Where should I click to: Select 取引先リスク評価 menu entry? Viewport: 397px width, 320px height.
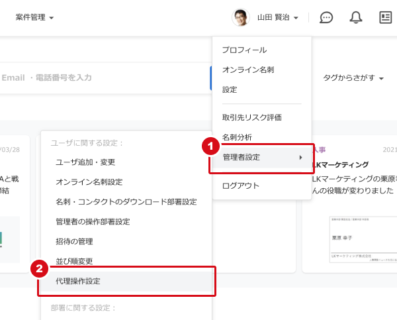[252, 117]
